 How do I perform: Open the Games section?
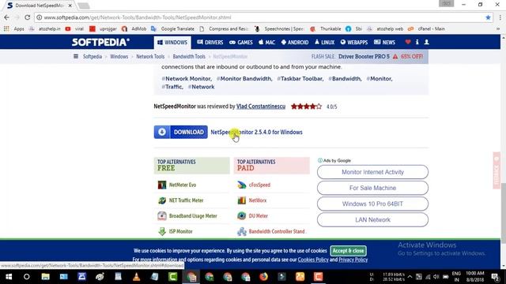[x=241, y=42]
